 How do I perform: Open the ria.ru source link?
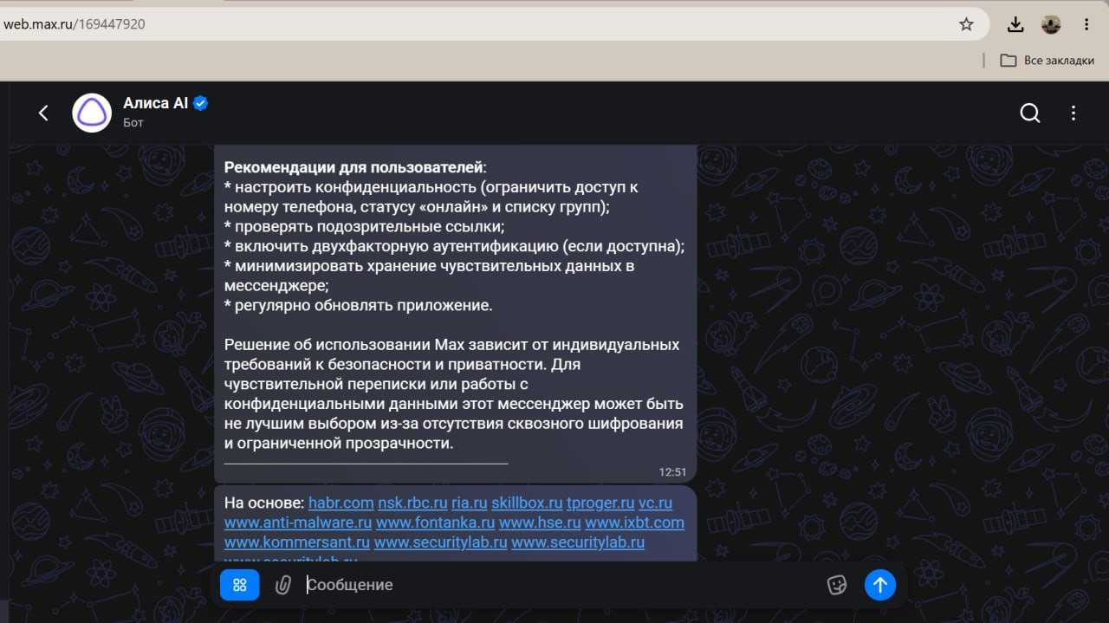click(x=470, y=503)
